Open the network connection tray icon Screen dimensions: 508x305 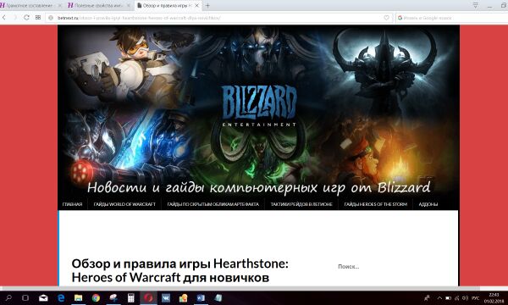tap(457, 298)
